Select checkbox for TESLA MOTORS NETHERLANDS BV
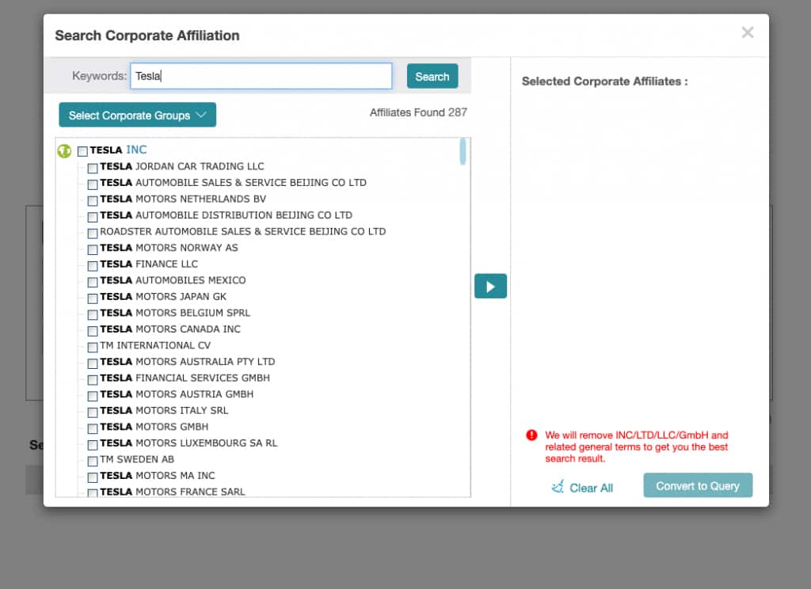This screenshot has height=589, width=811. point(93,200)
